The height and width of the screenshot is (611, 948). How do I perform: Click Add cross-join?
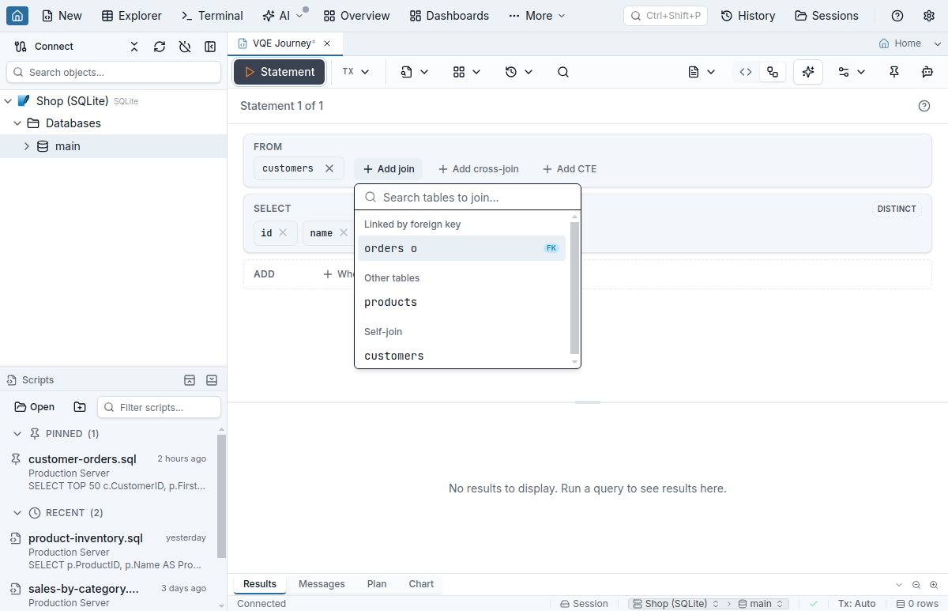479,169
